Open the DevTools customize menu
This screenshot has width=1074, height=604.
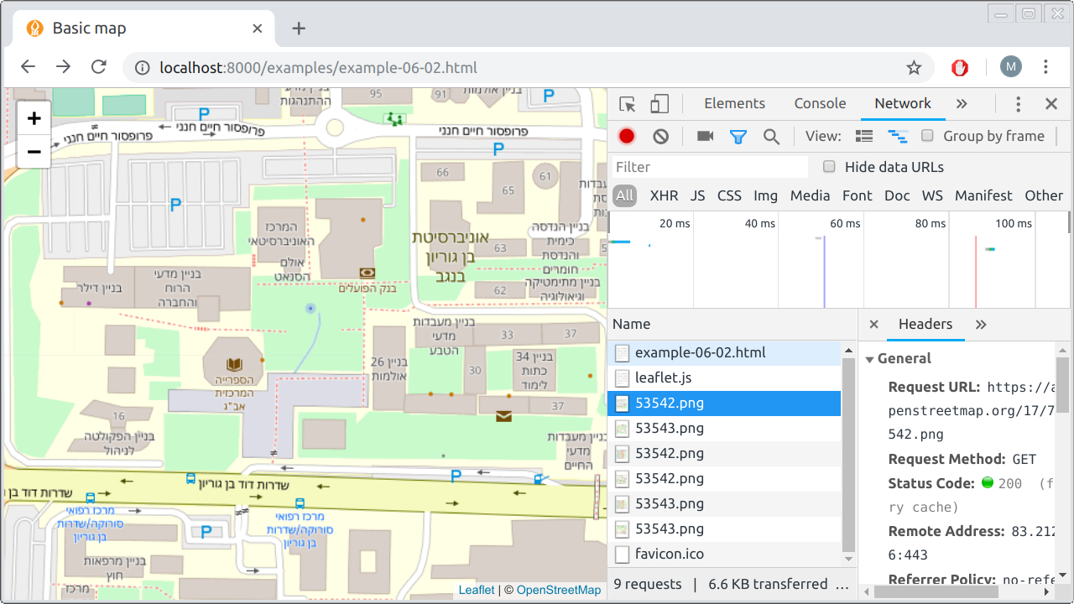(x=1018, y=104)
